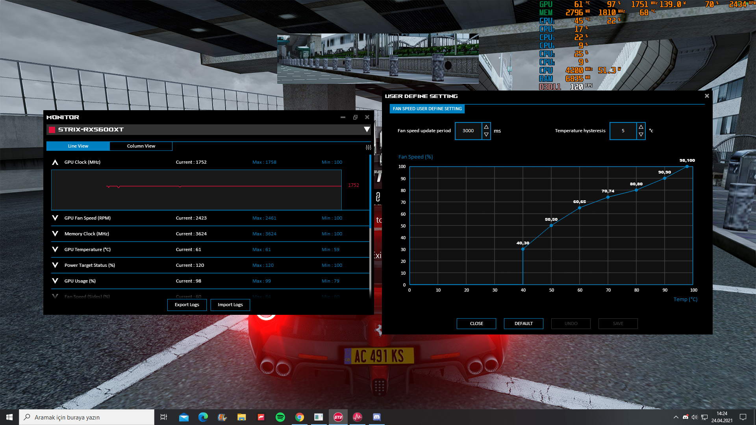756x425 pixels.
Task: Open monitor settings sliders icon
Action: (x=368, y=147)
